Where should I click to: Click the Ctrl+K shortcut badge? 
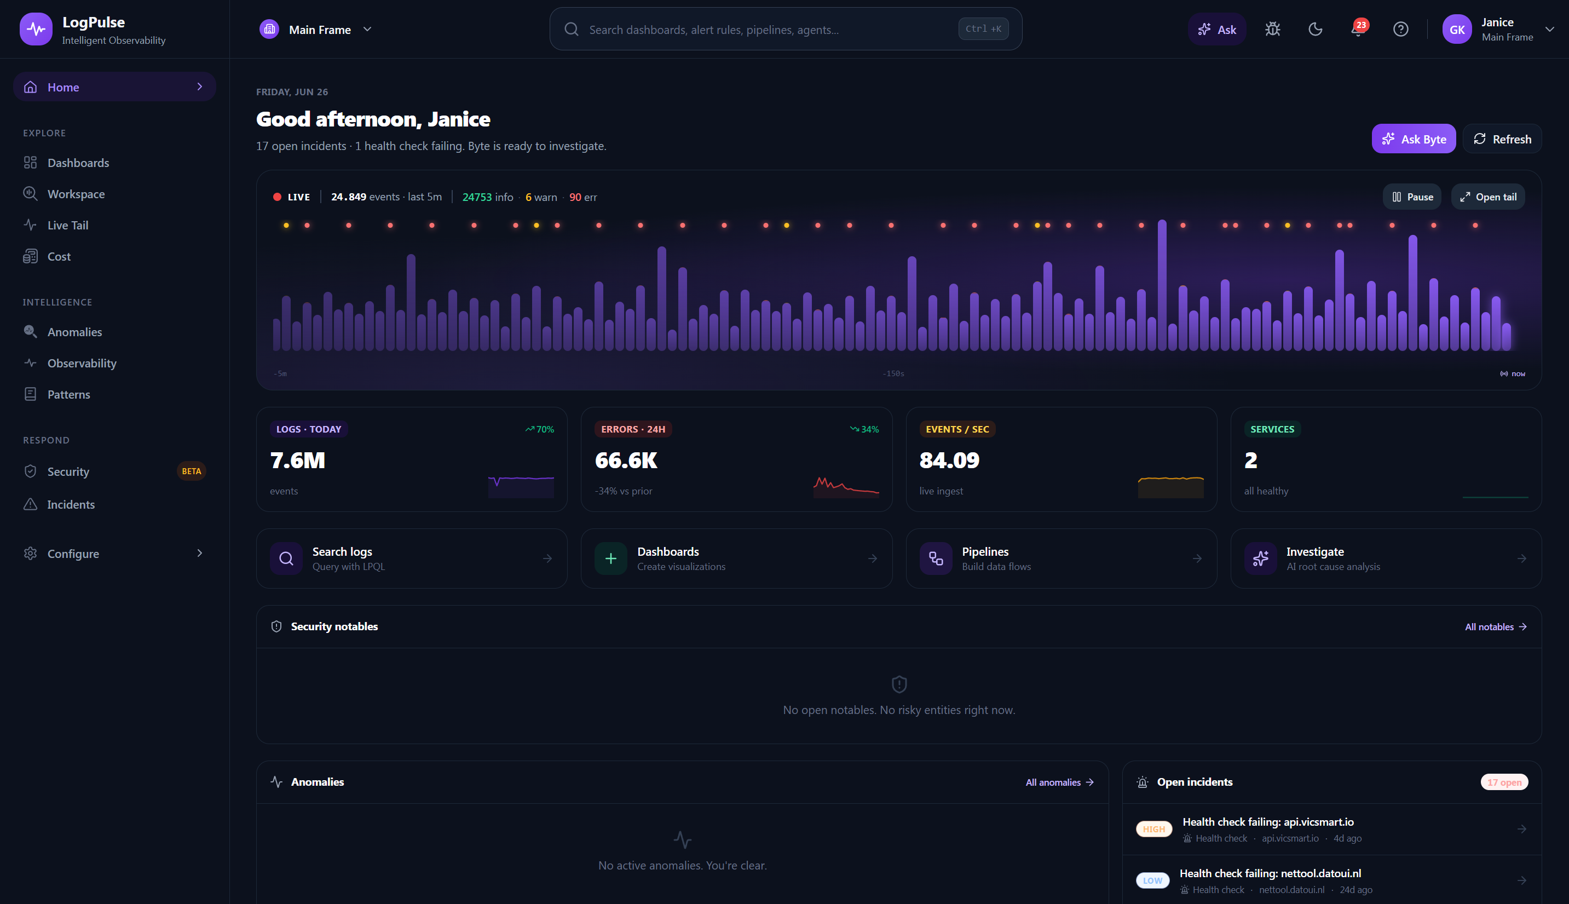[983, 29]
